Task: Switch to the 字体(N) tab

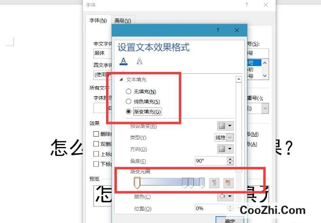Action: coord(98,20)
